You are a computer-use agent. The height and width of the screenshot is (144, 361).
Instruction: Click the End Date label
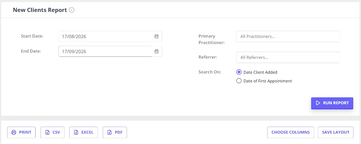point(31,51)
